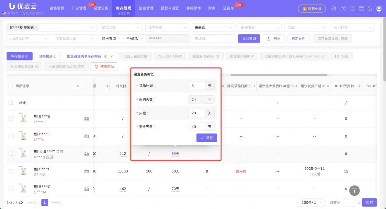Open the shopping cart icon
This screenshot has width=386, height=209.
(x=361, y=9)
